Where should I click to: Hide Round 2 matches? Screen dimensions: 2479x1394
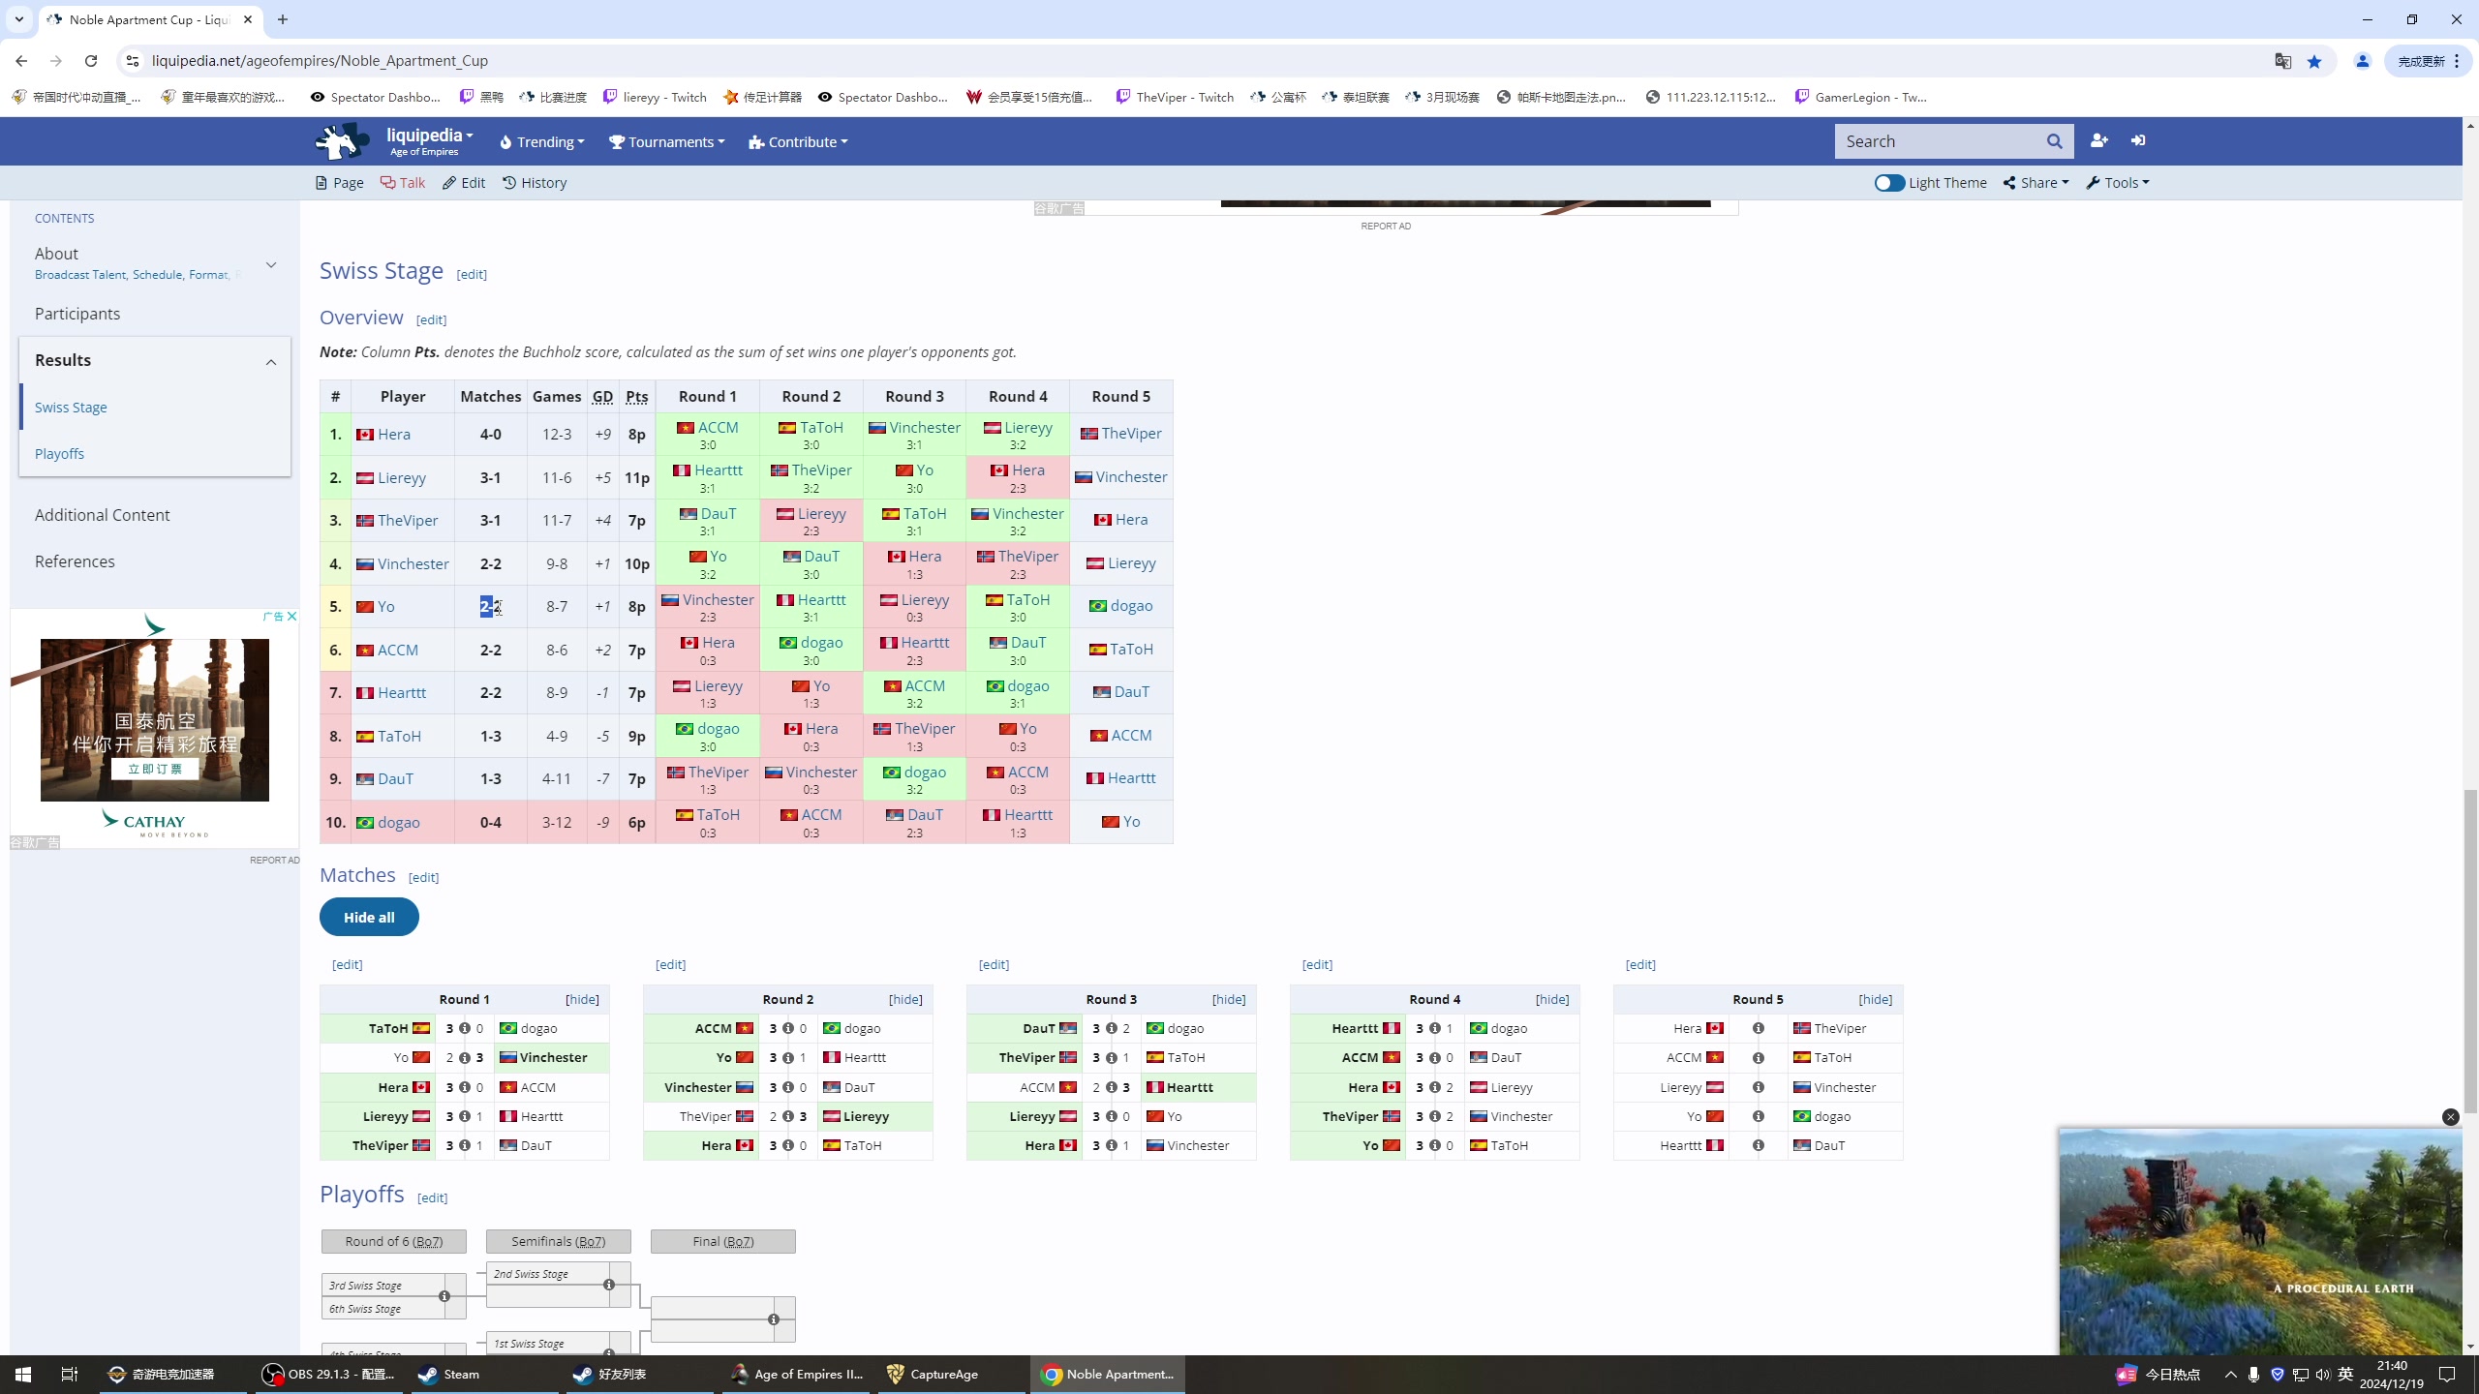pos(905,999)
